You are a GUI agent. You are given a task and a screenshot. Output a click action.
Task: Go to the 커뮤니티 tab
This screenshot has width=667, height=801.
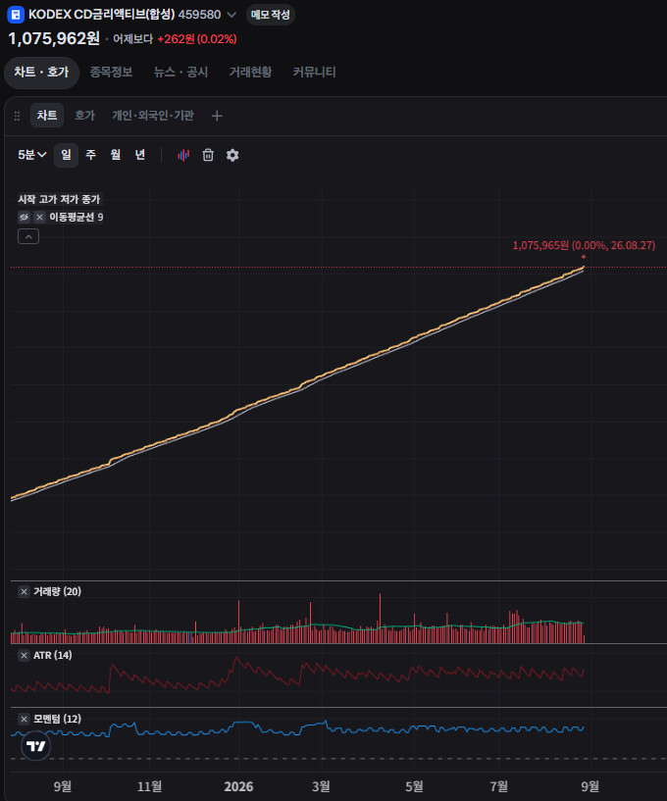[x=314, y=73]
